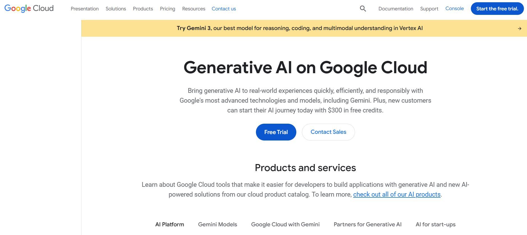Click the blue Free Trial button
527x235 pixels.
point(276,132)
